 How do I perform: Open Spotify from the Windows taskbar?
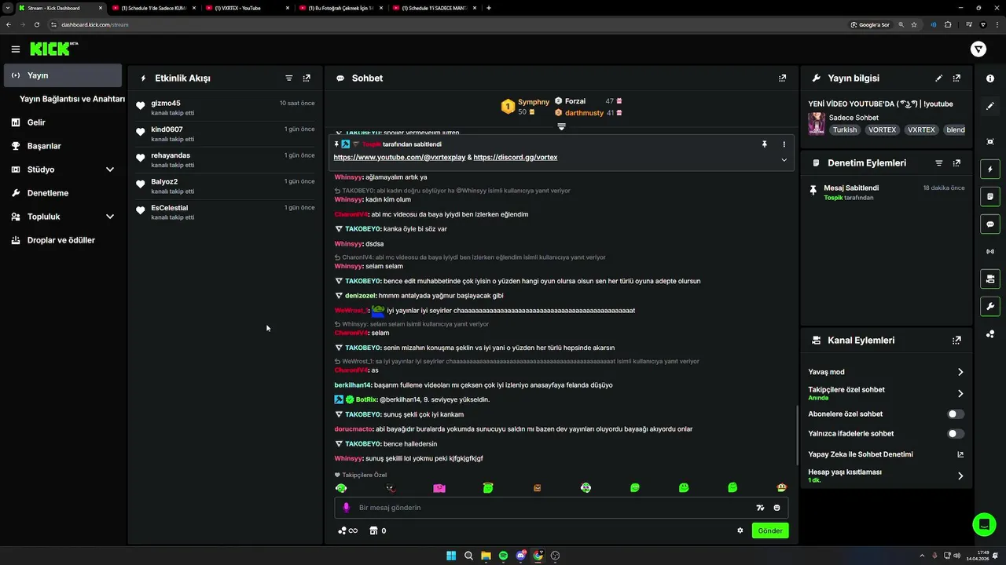click(503, 556)
